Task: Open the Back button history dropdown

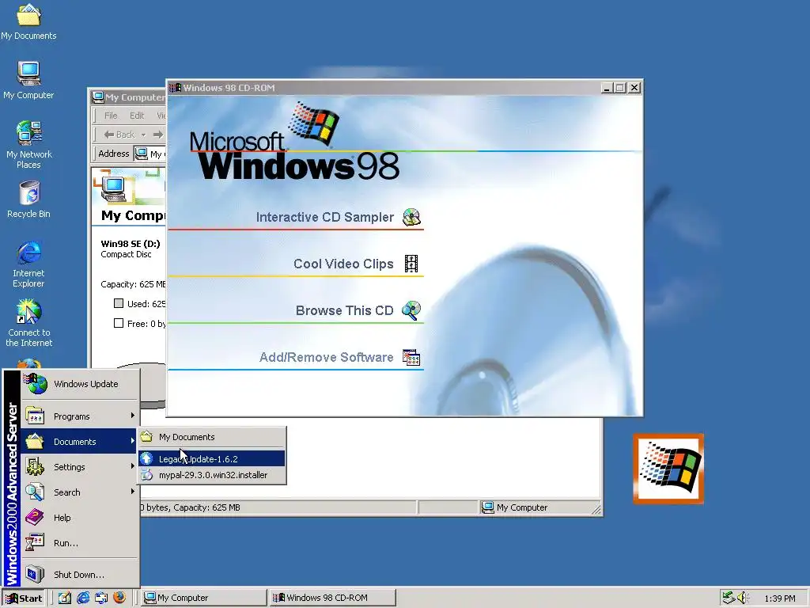Action: click(x=143, y=135)
